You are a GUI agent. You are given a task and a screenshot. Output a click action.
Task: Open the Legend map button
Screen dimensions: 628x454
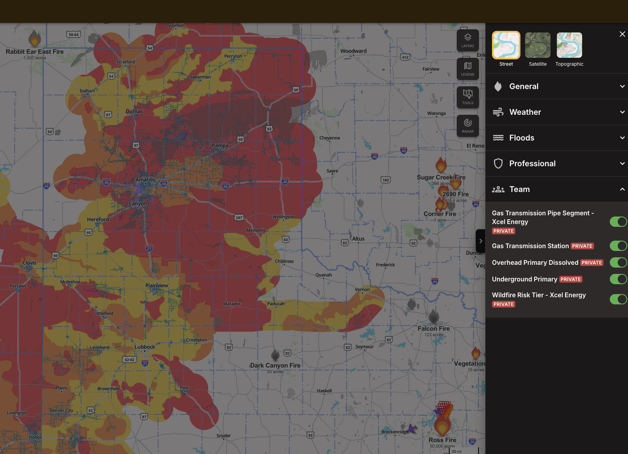(x=468, y=69)
